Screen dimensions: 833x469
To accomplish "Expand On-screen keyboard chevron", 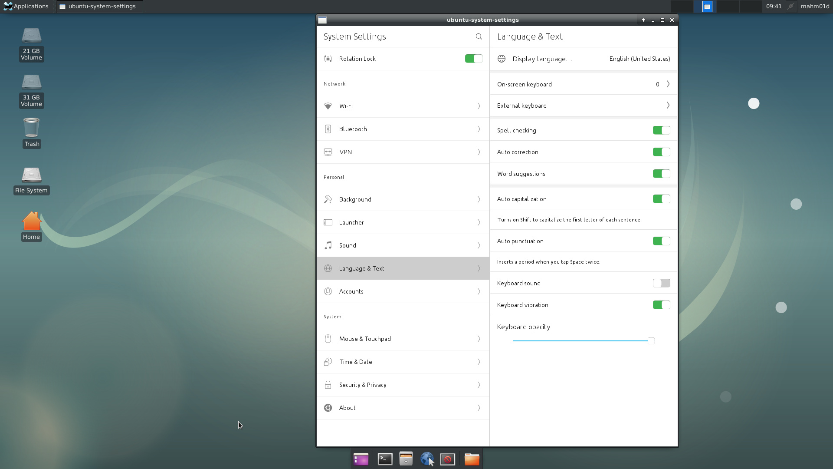I will [668, 84].
